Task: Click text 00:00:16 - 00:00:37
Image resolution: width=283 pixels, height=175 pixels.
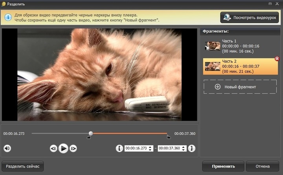Action: click(241, 66)
